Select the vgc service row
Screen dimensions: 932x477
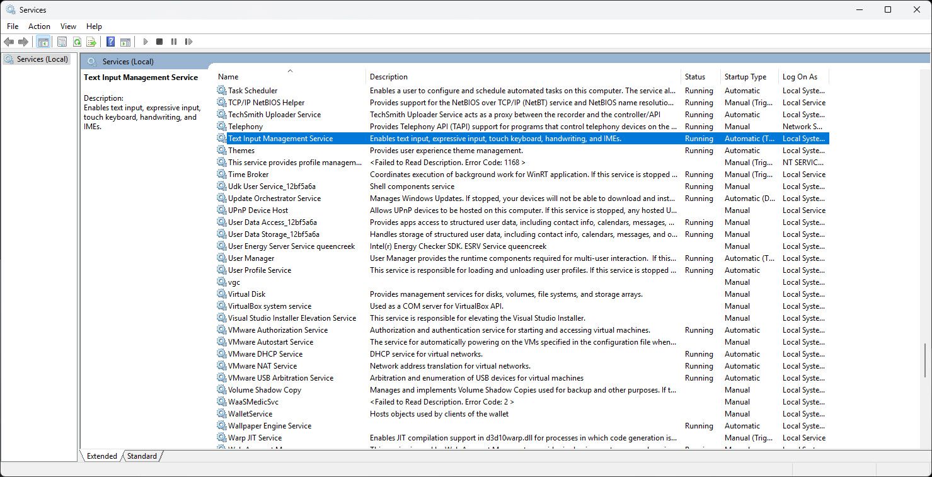click(x=522, y=282)
